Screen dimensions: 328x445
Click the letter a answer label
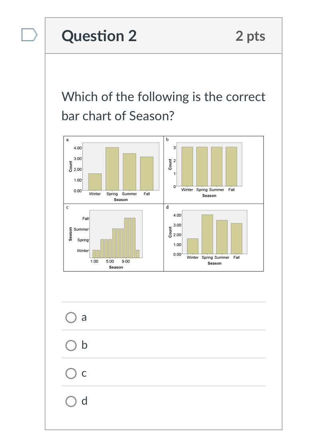point(83,317)
